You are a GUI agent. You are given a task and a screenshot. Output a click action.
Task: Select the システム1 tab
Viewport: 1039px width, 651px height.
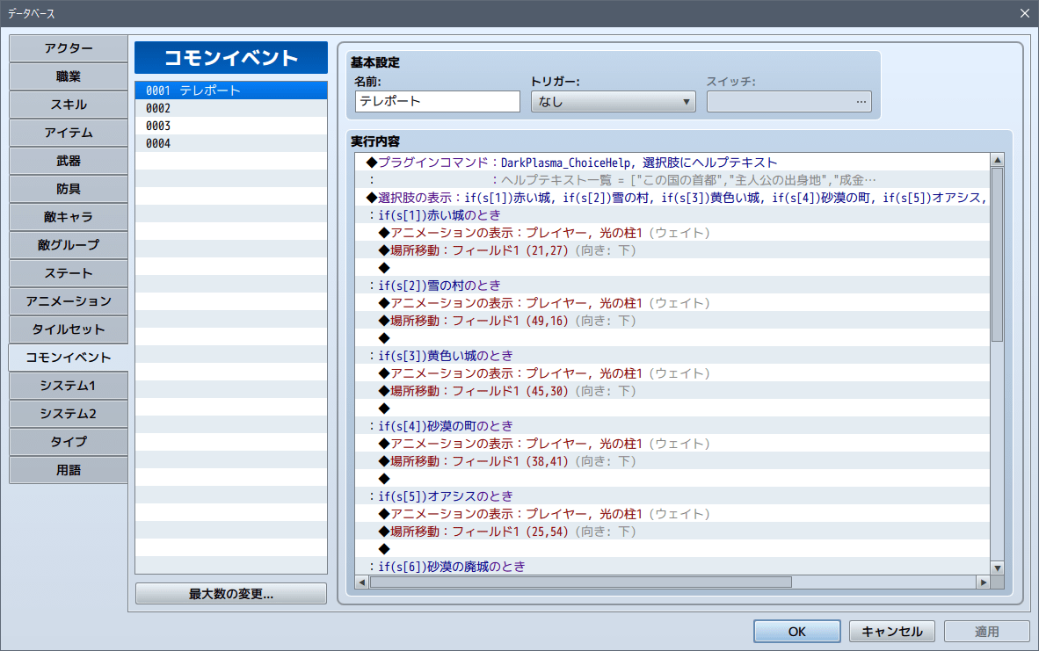tap(69, 386)
